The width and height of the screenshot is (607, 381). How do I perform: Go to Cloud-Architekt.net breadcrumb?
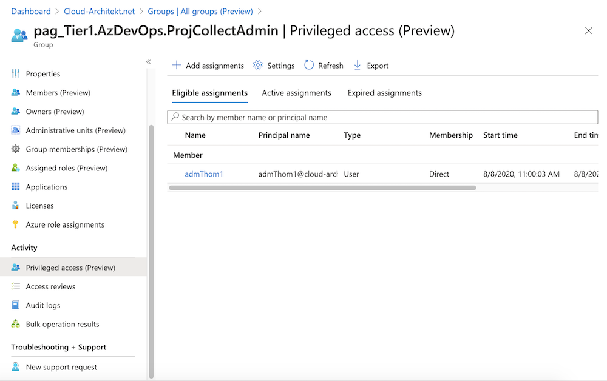tap(99, 11)
